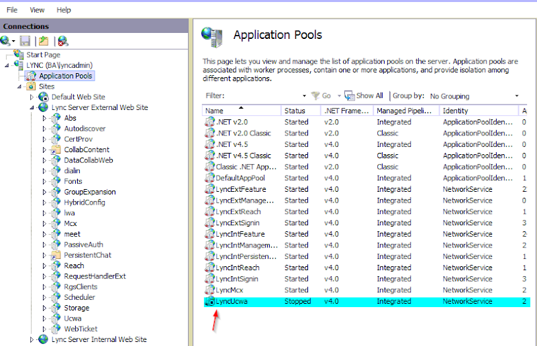
Task: Open the Help menu
Action: click(64, 10)
